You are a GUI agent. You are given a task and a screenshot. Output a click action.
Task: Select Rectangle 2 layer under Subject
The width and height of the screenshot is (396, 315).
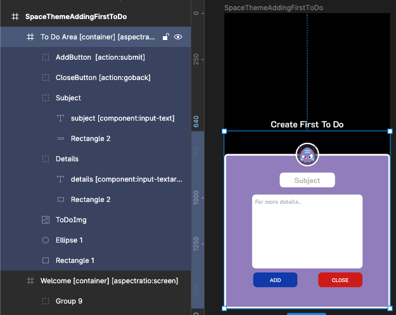[96, 138]
